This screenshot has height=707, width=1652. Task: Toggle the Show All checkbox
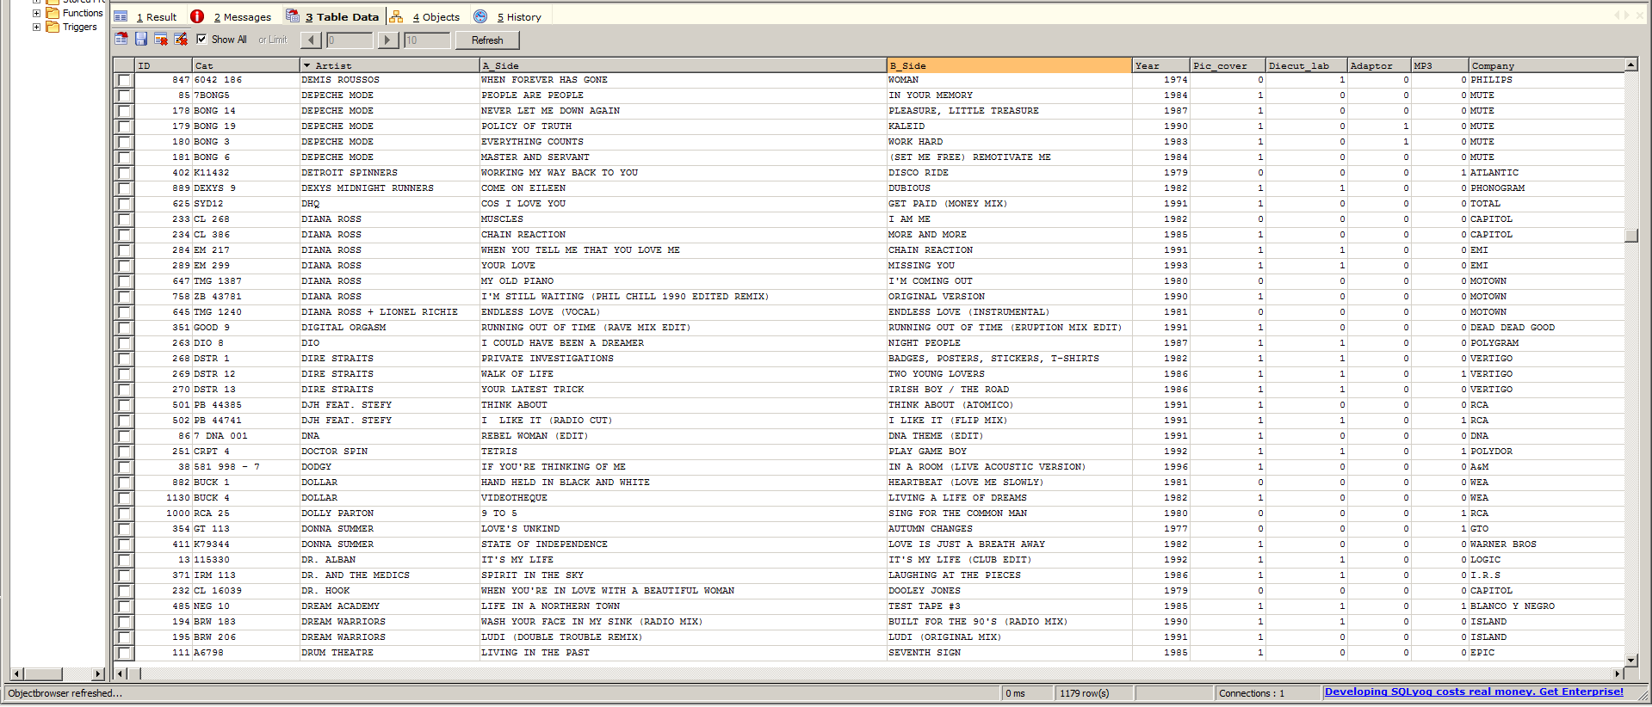pyautogui.click(x=201, y=39)
